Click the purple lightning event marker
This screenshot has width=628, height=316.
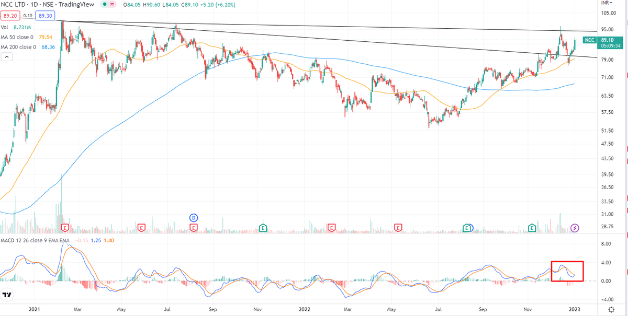tap(575, 228)
